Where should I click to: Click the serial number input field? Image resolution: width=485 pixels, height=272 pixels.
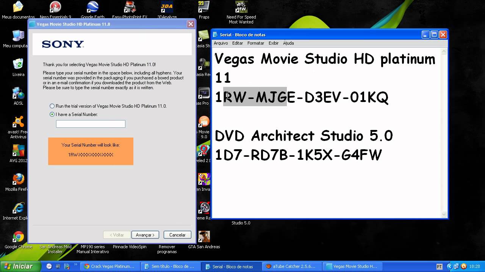(91, 124)
